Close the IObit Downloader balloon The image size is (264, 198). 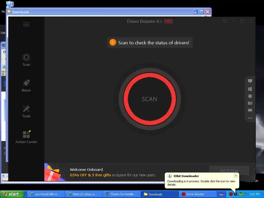click(x=236, y=176)
